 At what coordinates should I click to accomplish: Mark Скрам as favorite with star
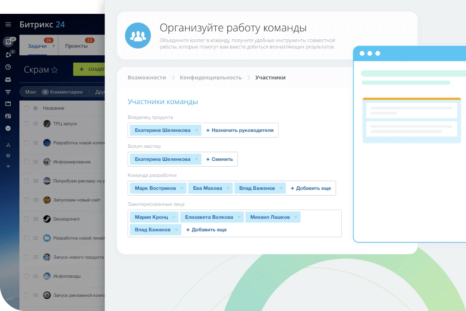click(54, 70)
